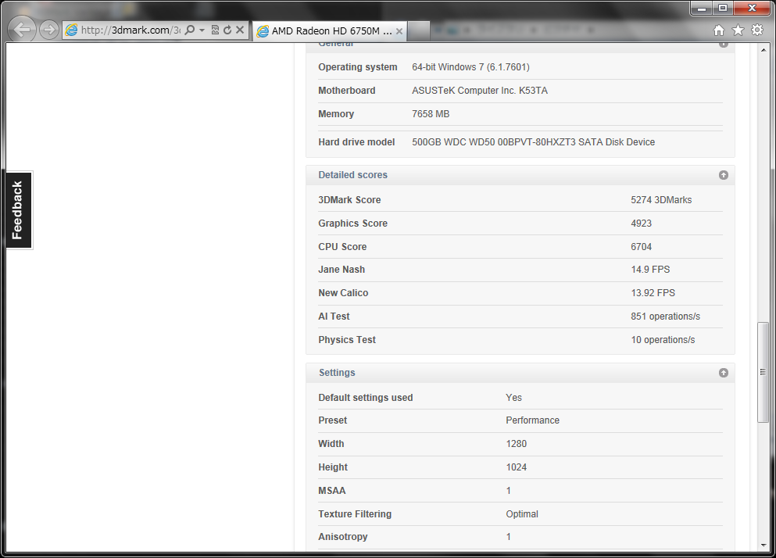Screen dimensions: 776x558
Task: Select the AMD Radeon HD 6750M tab
Action: [330, 30]
